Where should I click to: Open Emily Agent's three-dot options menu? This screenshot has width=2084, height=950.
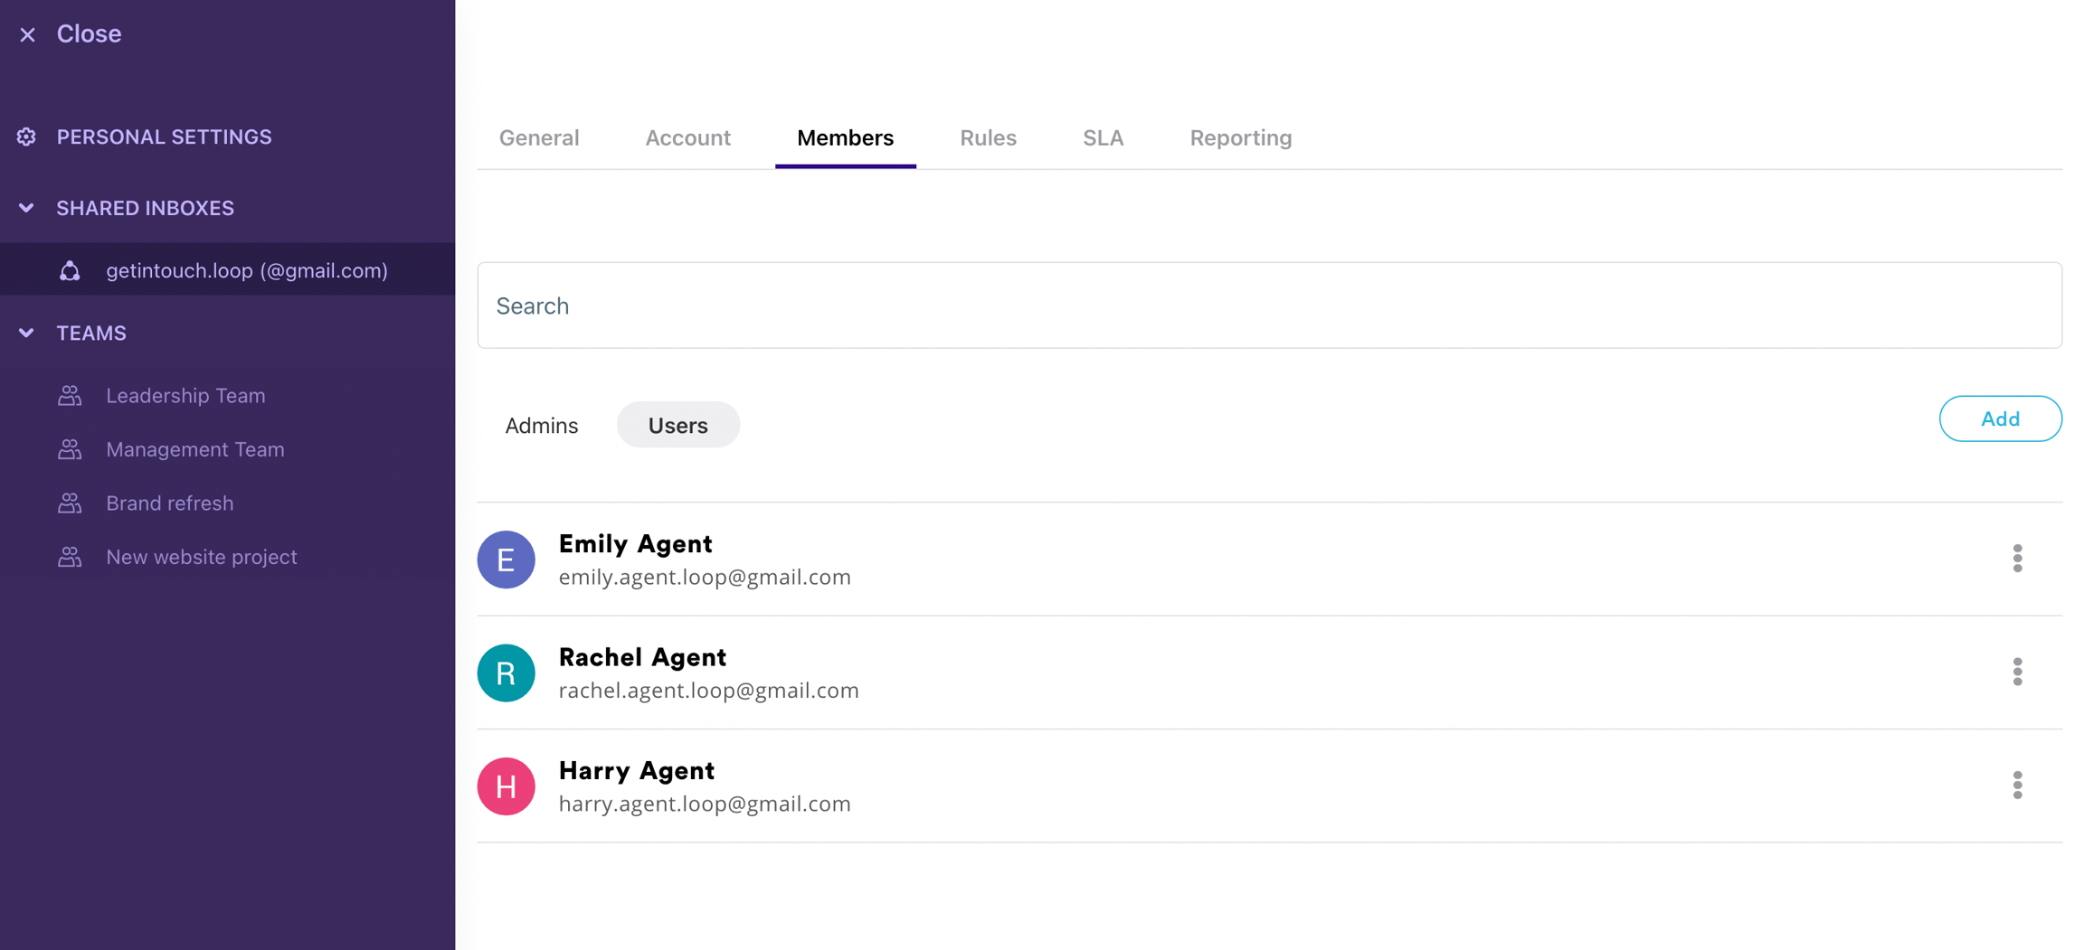point(2017,559)
